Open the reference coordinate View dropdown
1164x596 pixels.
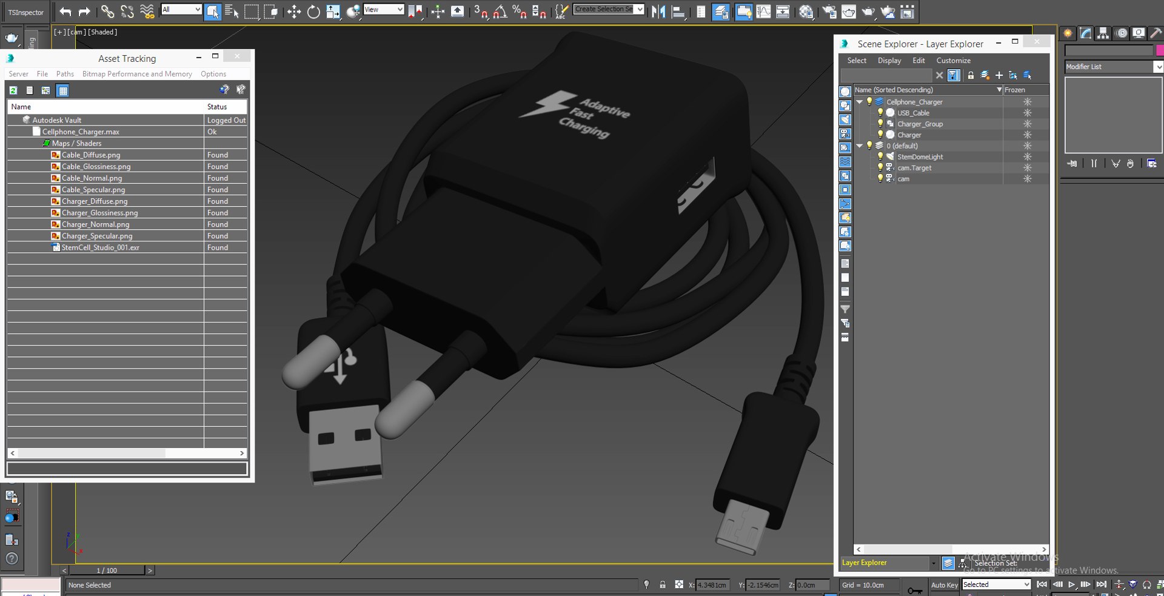[383, 9]
